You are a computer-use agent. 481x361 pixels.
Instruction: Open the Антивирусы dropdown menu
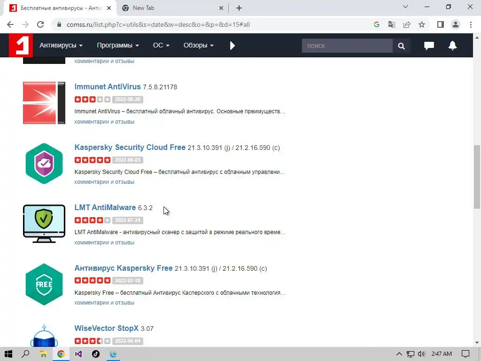61,46
